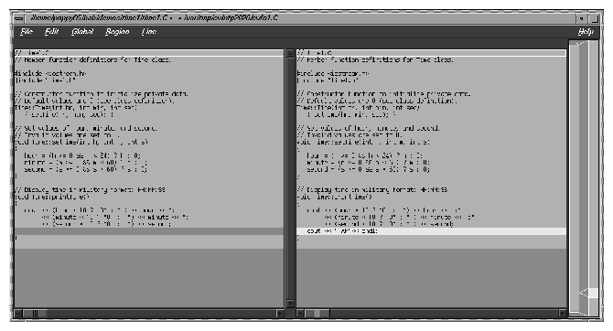Open the Line menu

point(149,32)
